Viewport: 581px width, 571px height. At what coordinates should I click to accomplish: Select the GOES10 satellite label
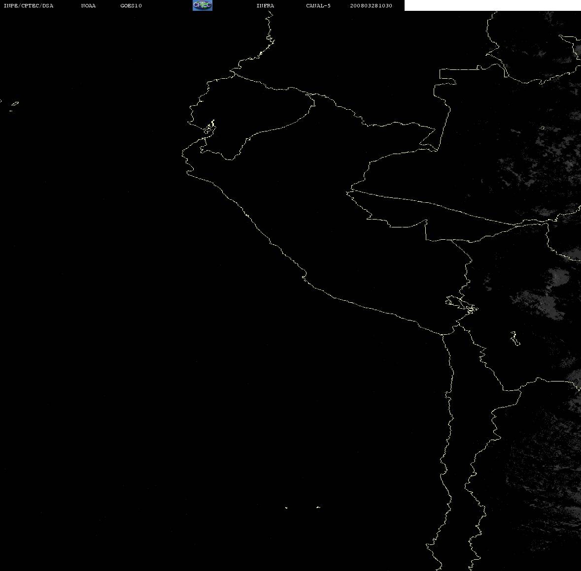tap(131, 5)
